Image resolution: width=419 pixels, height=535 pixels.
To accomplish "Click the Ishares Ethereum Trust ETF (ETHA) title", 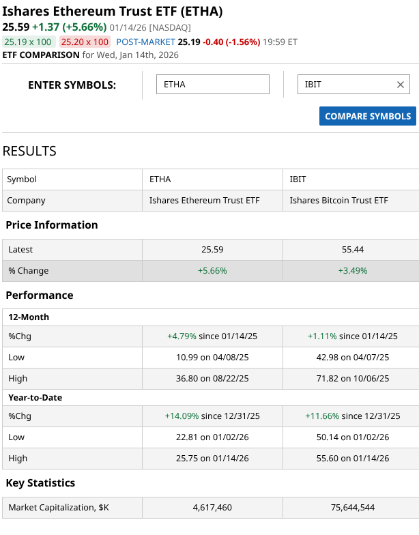I will click(113, 12).
